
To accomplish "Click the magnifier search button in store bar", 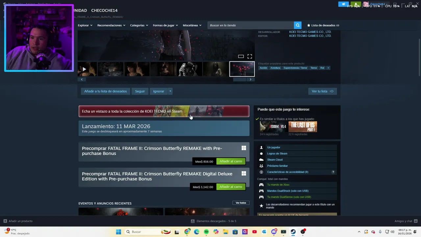I will tap(298, 25).
